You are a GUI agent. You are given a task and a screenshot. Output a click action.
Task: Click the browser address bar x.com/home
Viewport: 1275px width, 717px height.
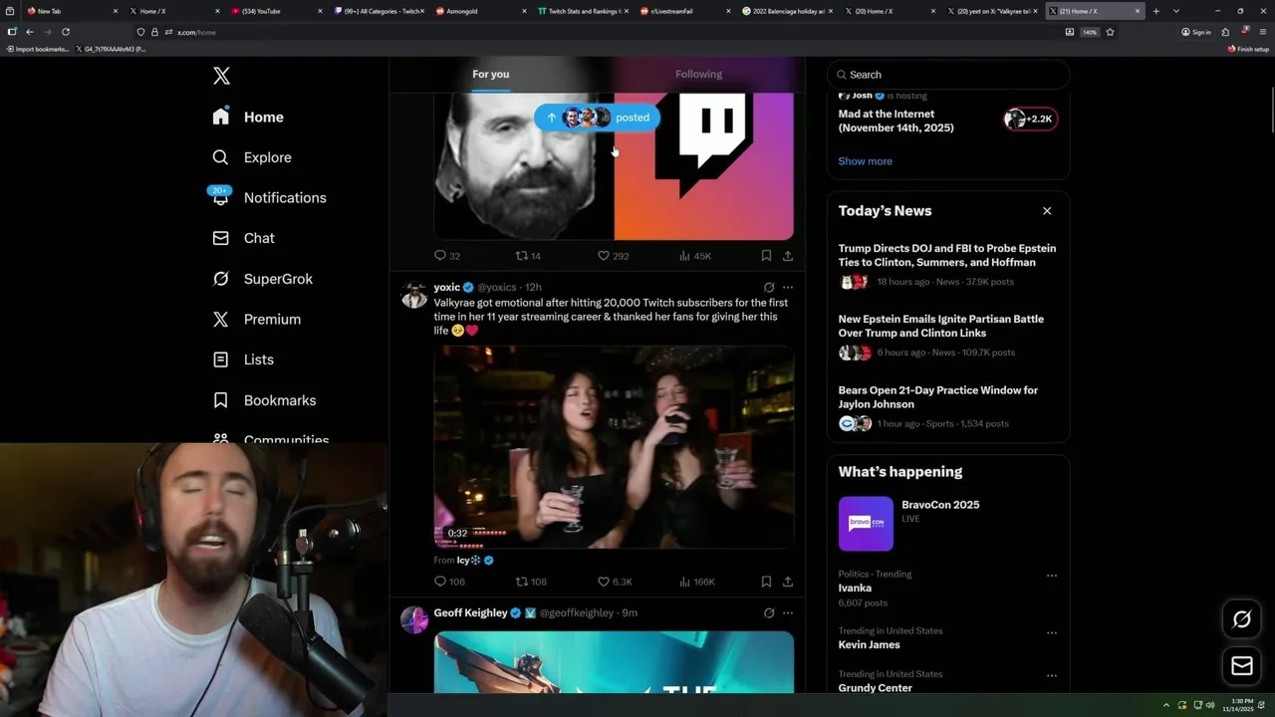[x=598, y=32]
